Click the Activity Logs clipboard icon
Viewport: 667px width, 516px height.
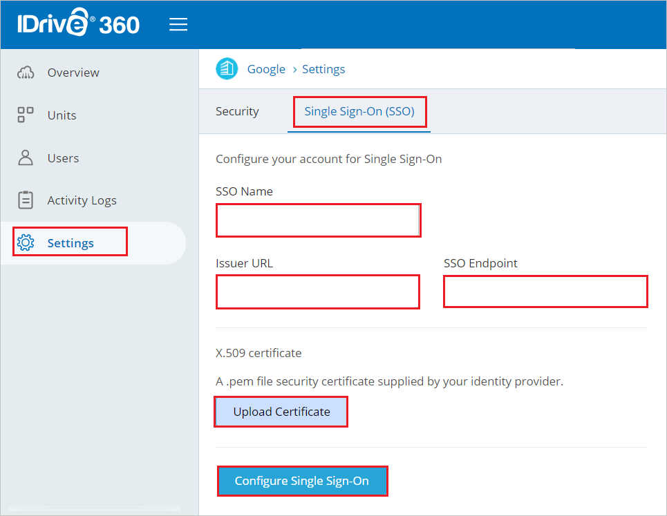(26, 200)
